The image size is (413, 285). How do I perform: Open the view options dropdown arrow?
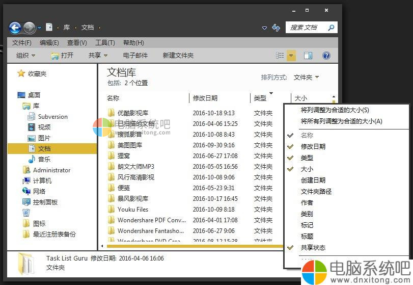[x=291, y=56]
